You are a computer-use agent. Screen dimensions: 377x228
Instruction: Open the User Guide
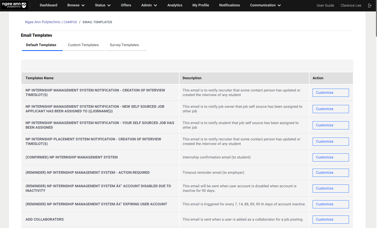pos(325,5)
